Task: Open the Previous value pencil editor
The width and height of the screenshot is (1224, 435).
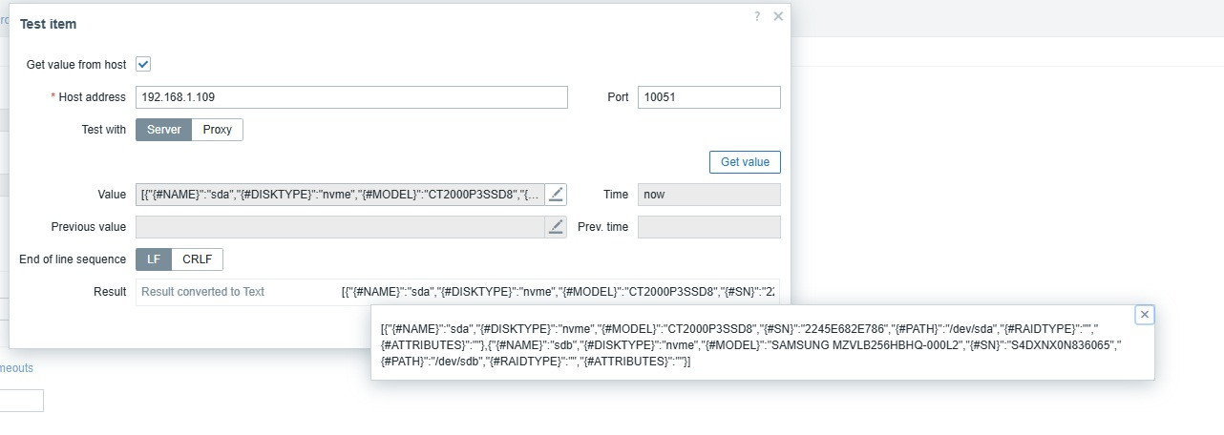Action: tap(557, 227)
